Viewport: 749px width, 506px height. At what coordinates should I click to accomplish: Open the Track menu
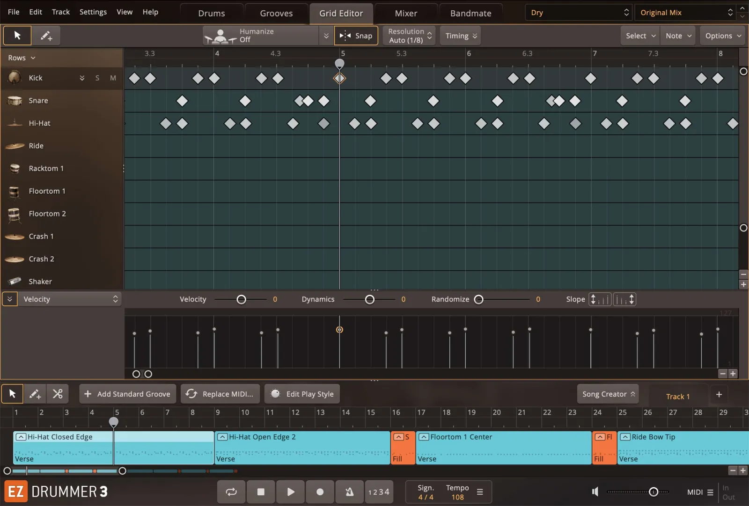pyautogui.click(x=61, y=12)
